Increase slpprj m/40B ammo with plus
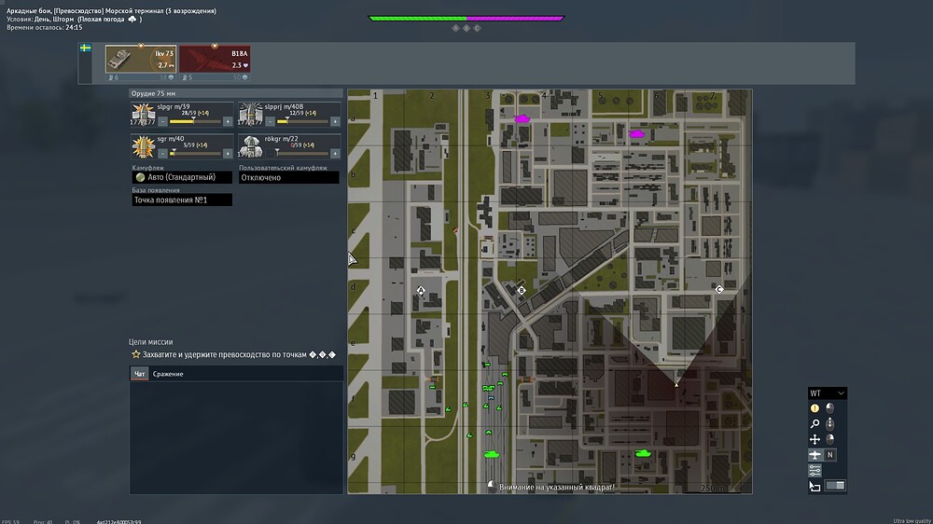 tap(335, 121)
